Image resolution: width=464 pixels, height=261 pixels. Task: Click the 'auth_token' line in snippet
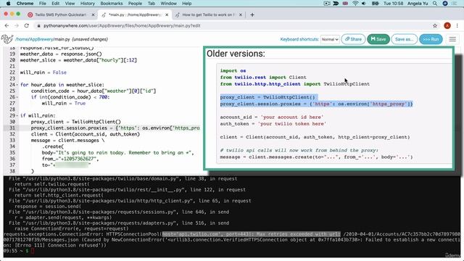[273, 124]
